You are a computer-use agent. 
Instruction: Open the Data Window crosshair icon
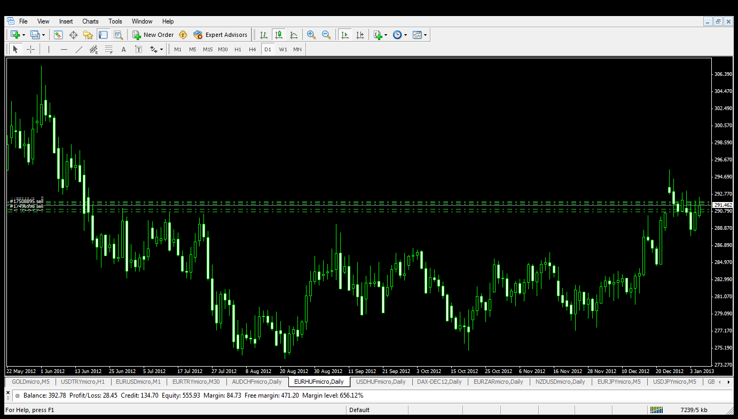click(73, 35)
